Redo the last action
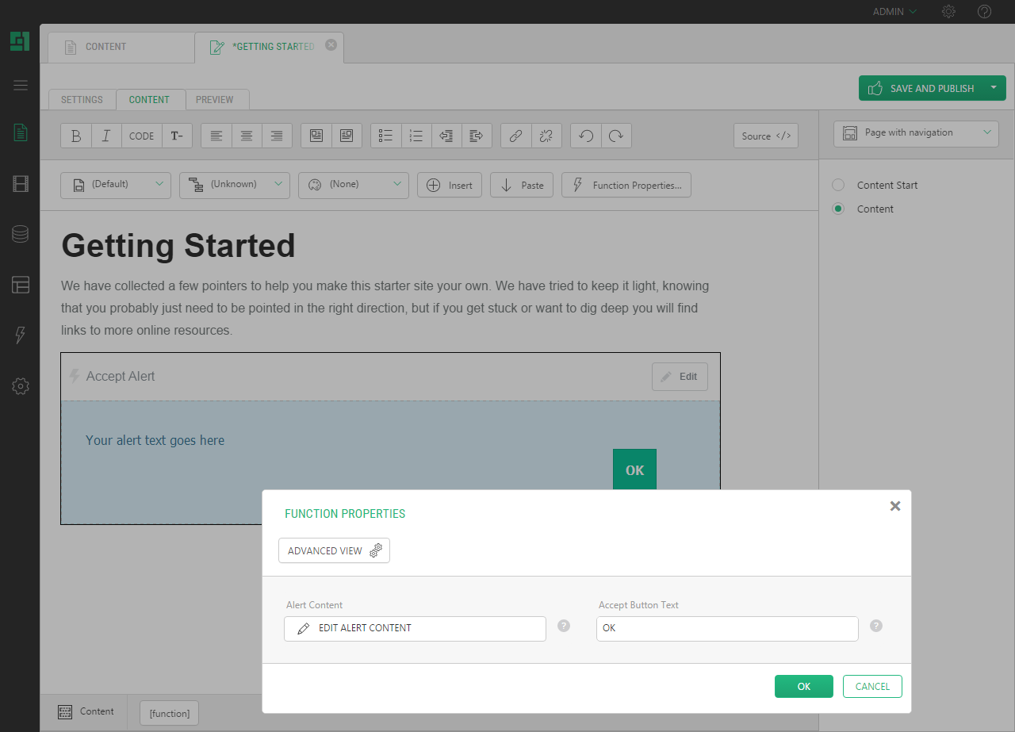Screen dimensions: 1015x732 (616, 136)
